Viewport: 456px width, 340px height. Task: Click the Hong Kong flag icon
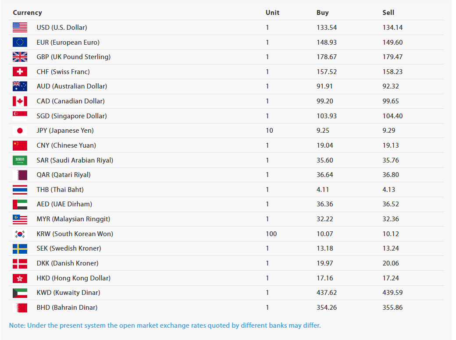[20, 278]
